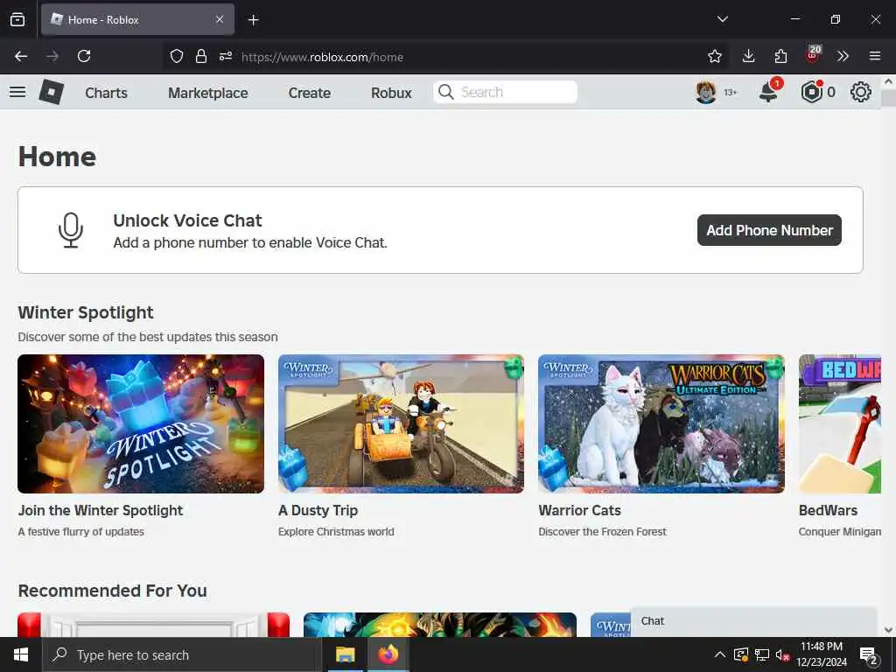Click the Firefox taskbar icon
This screenshot has height=672, width=896.
[388, 654]
